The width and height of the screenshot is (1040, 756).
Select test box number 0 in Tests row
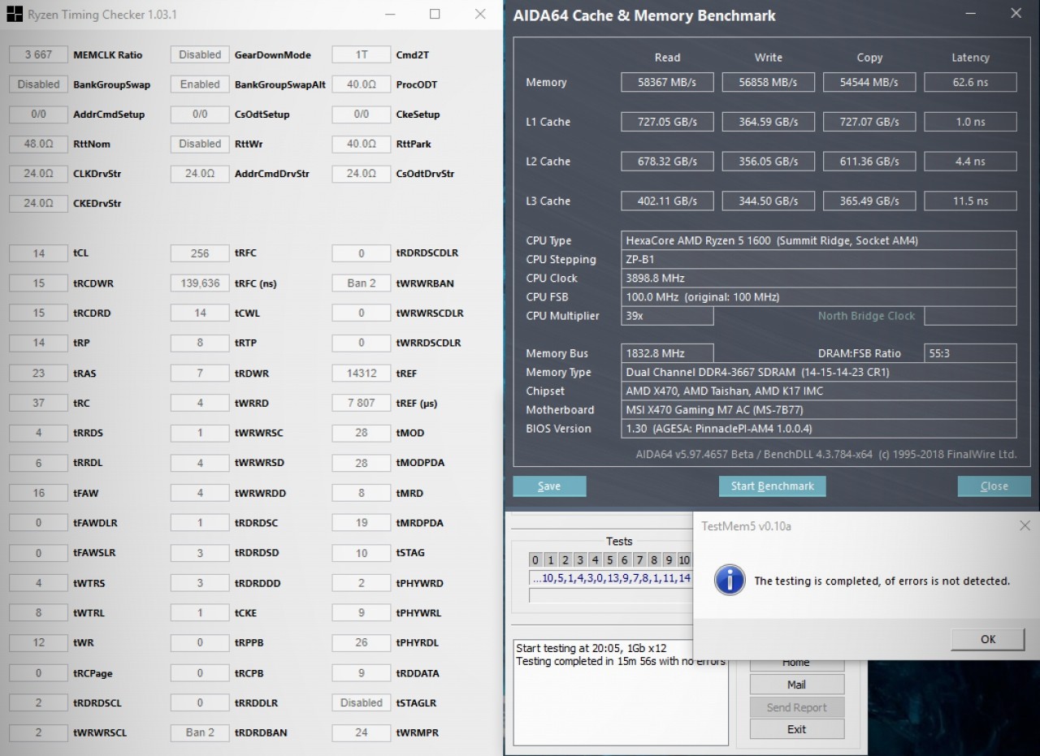(535, 559)
